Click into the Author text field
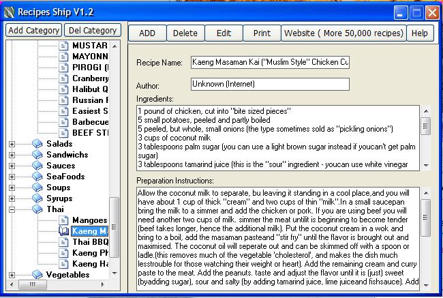This screenshot has width=443, height=298. coord(270,84)
